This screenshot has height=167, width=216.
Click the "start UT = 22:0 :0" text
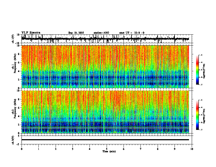(x=132, y=33)
